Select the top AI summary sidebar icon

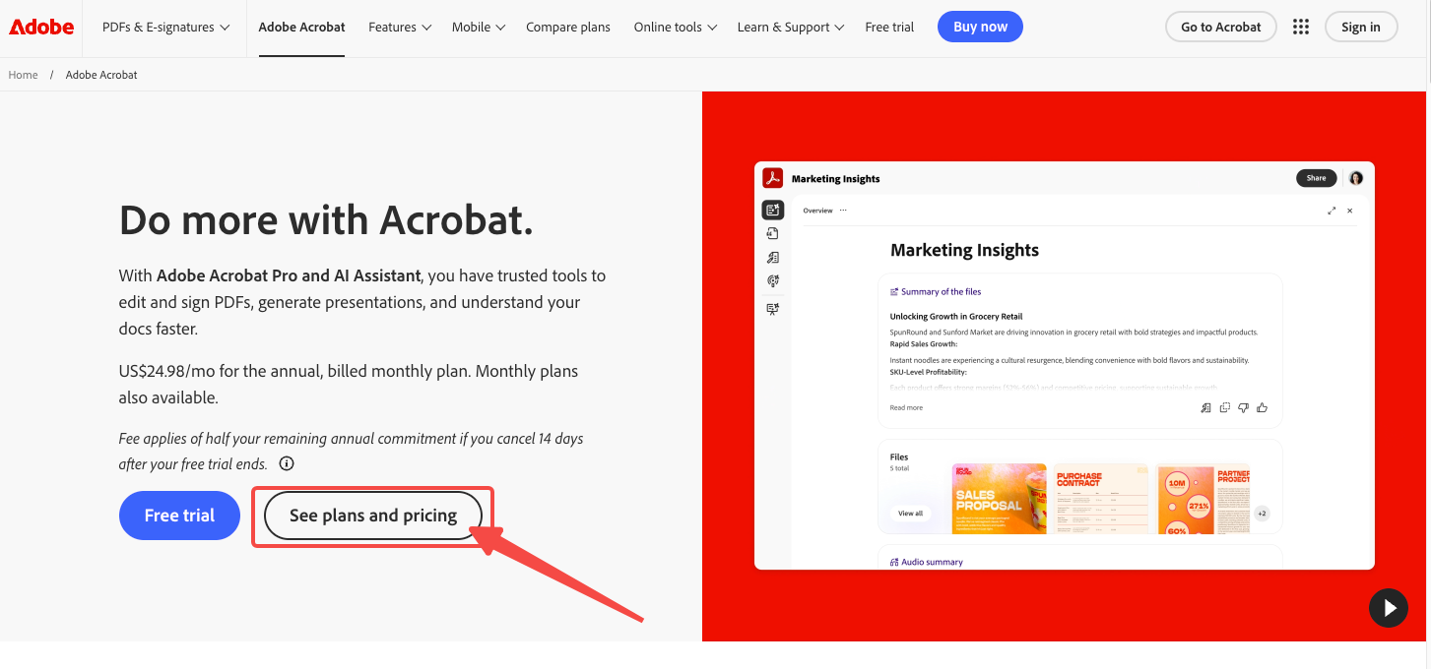[x=773, y=210]
